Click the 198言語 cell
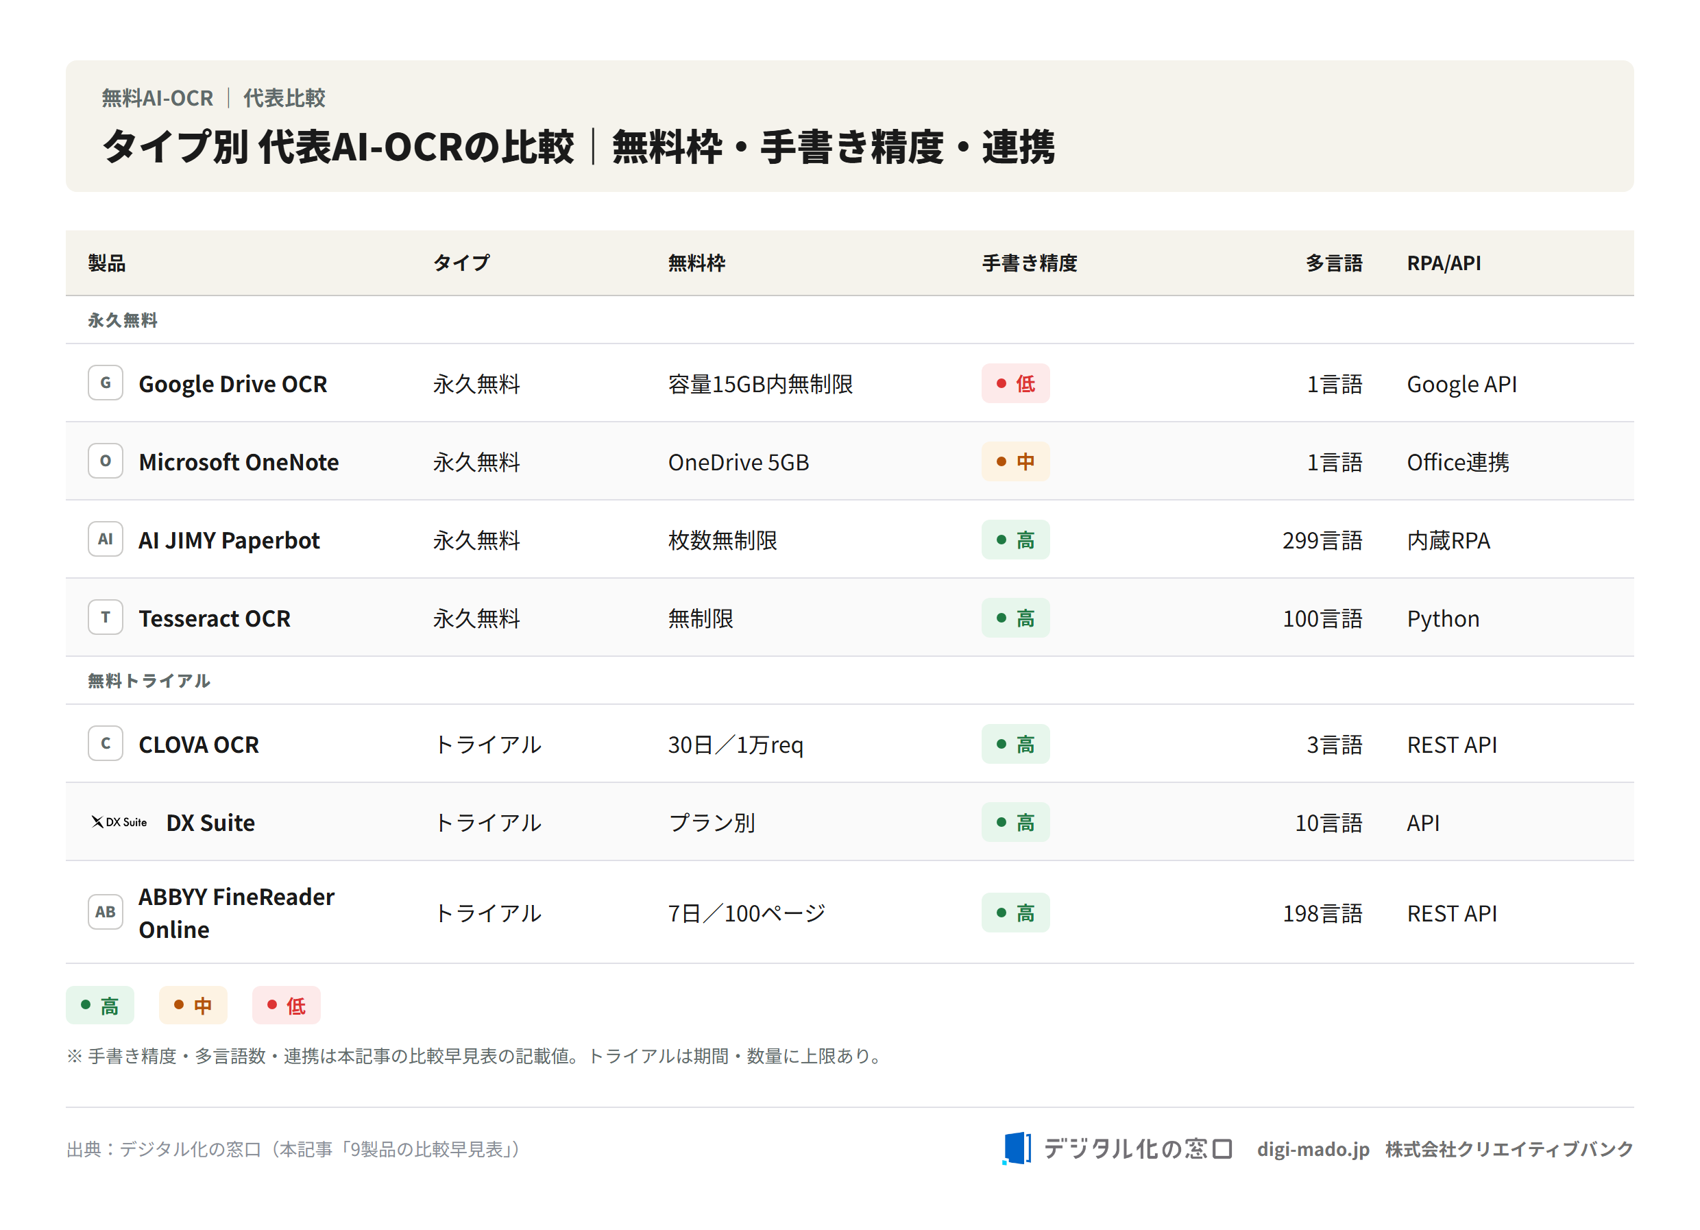Screen dimensions: 1700x1230 (1322, 913)
